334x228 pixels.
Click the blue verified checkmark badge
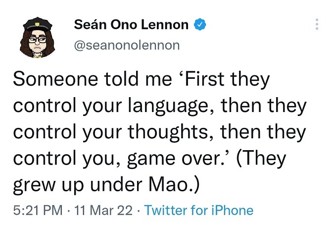tap(200, 24)
